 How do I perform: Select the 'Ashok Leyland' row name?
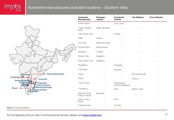[x=84, y=23]
